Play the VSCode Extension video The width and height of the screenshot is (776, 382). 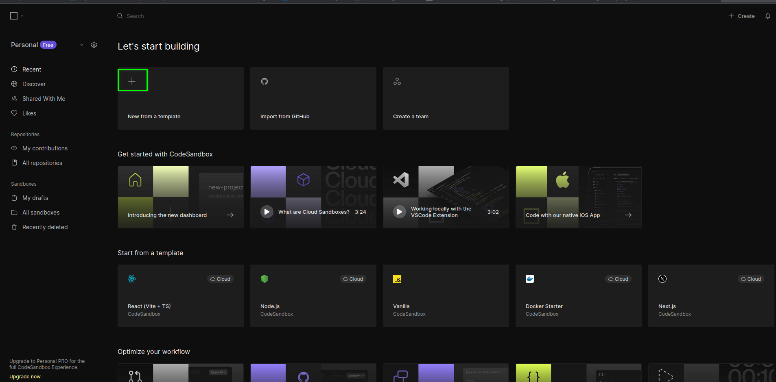[399, 212]
